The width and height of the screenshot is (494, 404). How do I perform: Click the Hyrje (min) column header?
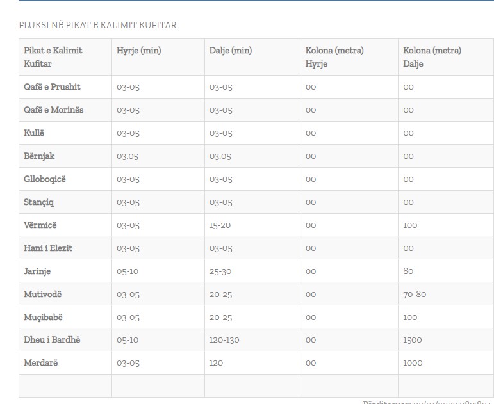[139, 51]
